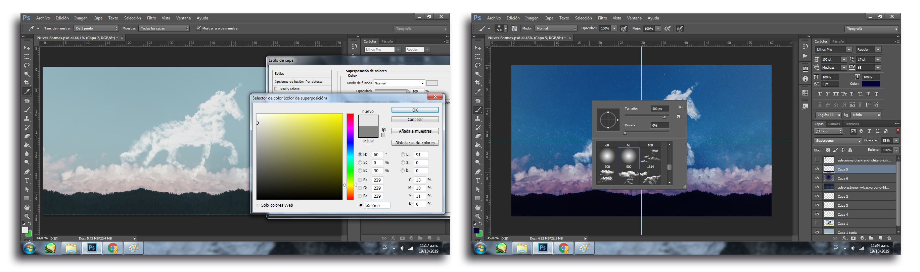Screen dimensions: 920x272
Task: Pick the Rectangle shape tool in left window
Action: click(x=27, y=198)
